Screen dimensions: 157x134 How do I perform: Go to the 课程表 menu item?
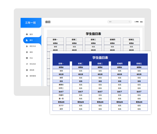click(32, 70)
